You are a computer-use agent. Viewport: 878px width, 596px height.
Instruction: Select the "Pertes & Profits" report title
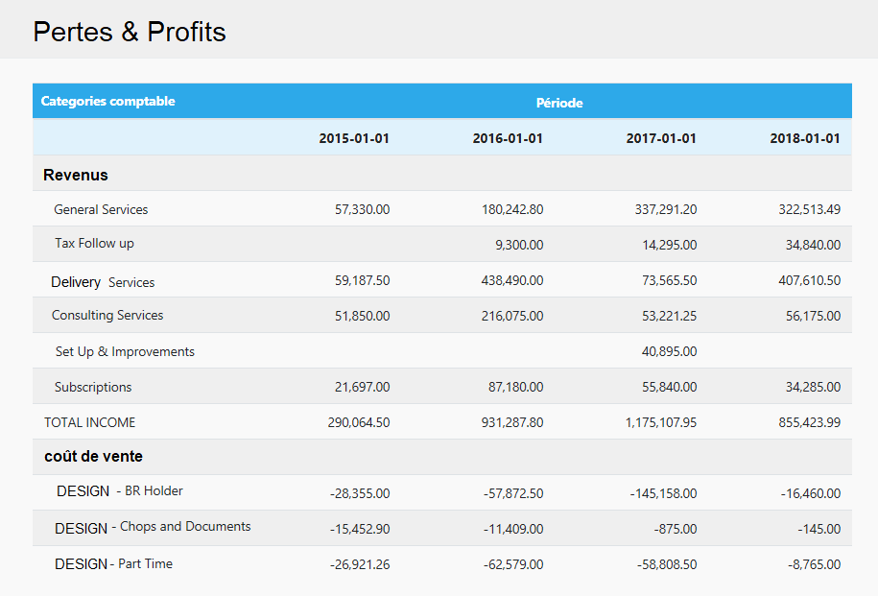[130, 32]
